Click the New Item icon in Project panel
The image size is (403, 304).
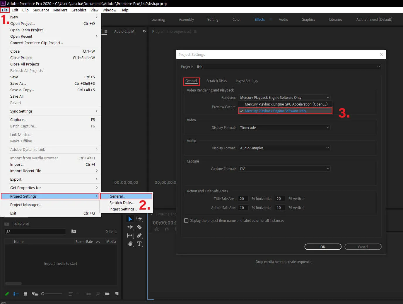[117, 294]
